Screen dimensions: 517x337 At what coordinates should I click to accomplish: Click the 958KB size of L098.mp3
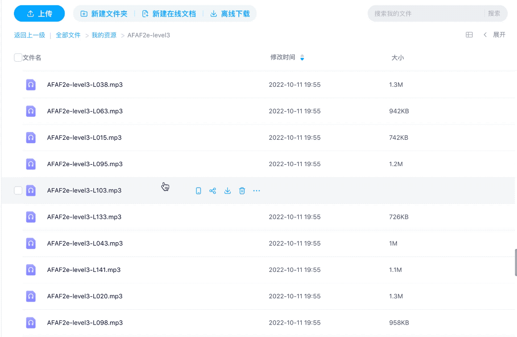(x=399, y=323)
